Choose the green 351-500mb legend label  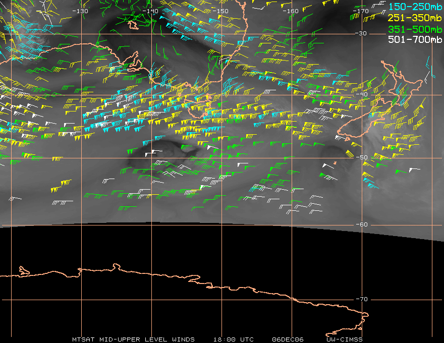click(x=415, y=29)
